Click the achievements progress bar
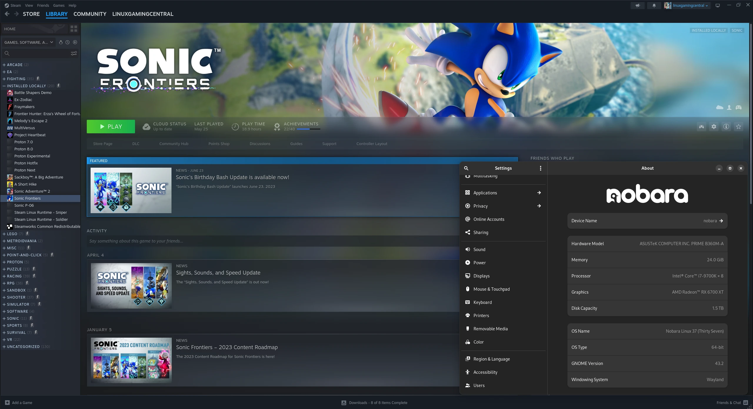This screenshot has width=753, height=409. [x=309, y=129]
